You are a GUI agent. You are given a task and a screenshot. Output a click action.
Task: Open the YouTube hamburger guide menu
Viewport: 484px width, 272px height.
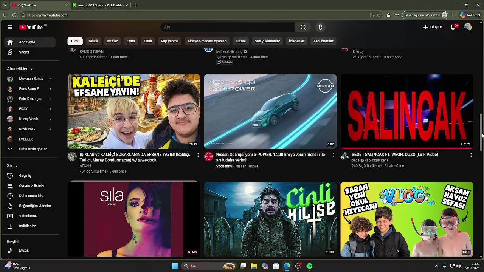click(10, 27)
